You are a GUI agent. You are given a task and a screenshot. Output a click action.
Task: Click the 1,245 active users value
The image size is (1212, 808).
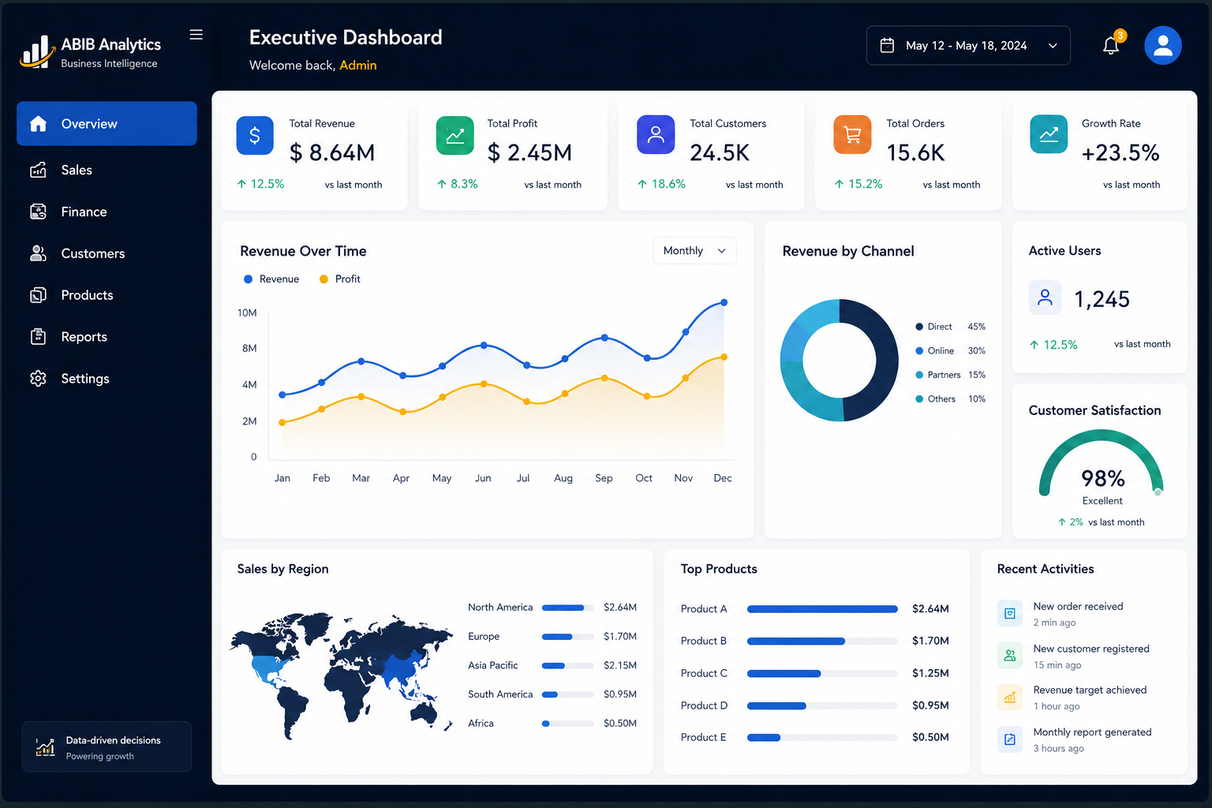tap(1102, 299)
